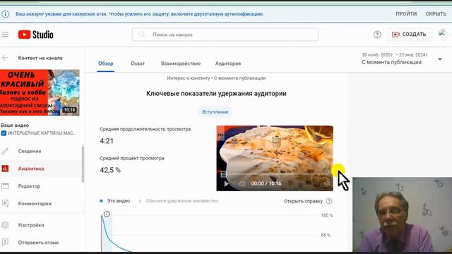Click the pencil icon for Сведения
This screenshot has height=254, width=452.
(x=5, y=151)
